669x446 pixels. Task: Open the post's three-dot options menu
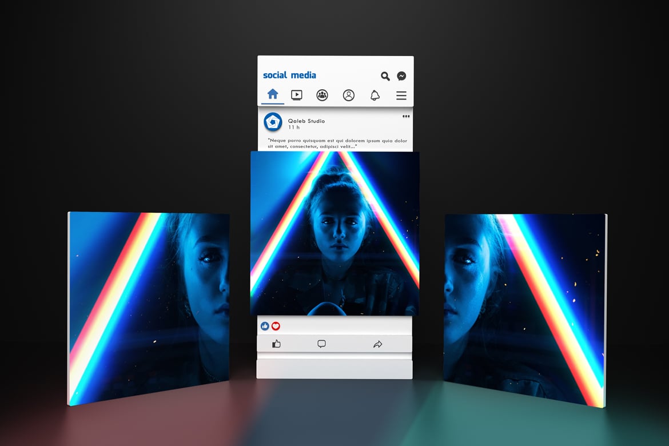(406, 116)
